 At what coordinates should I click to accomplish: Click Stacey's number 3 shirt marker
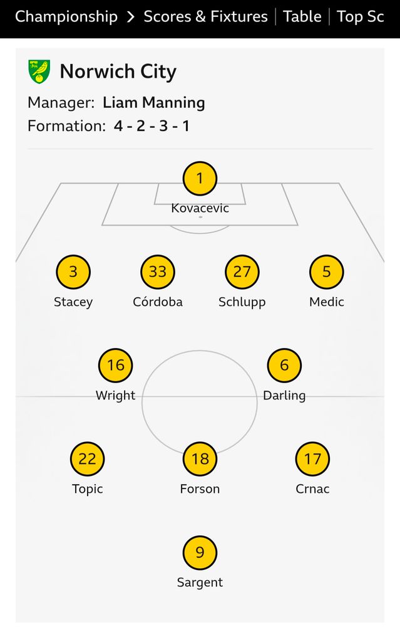[73, 272]
